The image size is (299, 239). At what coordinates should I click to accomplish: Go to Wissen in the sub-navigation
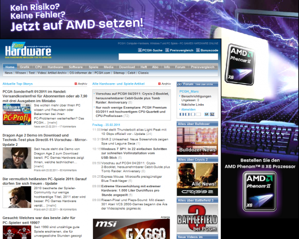point(20,73)
